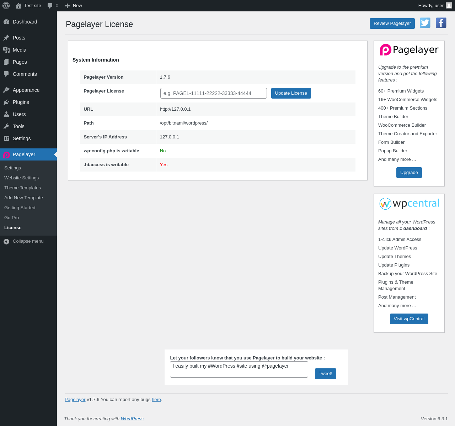Click the version value 1.7.6
This screenshot has width=455, height=426.
pos(165,77)
